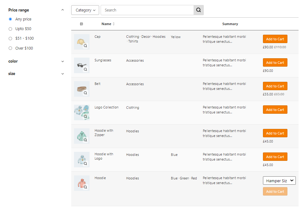This screenshot has width=306, height=207.
Task: Add Hoodie with Logo to cart
Action: [275, 157]
